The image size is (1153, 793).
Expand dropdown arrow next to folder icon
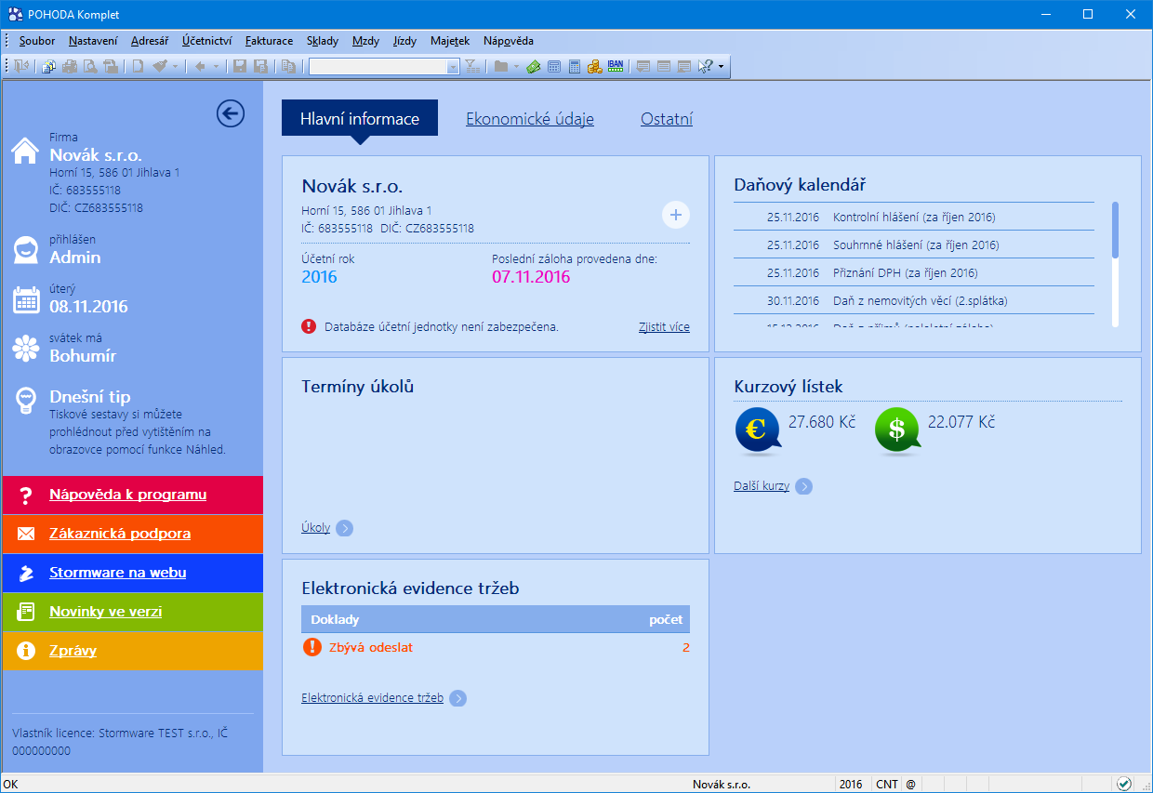[516, 66]
